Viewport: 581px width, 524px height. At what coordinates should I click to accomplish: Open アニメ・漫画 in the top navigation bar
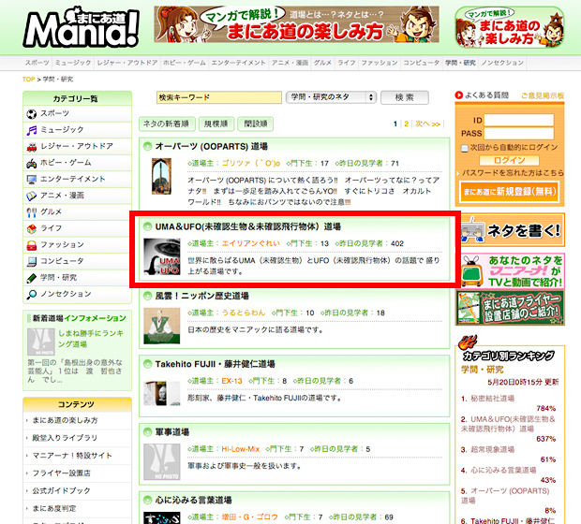click(x=290, y=62)
